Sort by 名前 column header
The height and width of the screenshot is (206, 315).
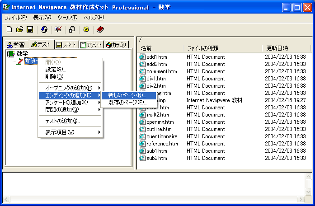pos(161,48)
